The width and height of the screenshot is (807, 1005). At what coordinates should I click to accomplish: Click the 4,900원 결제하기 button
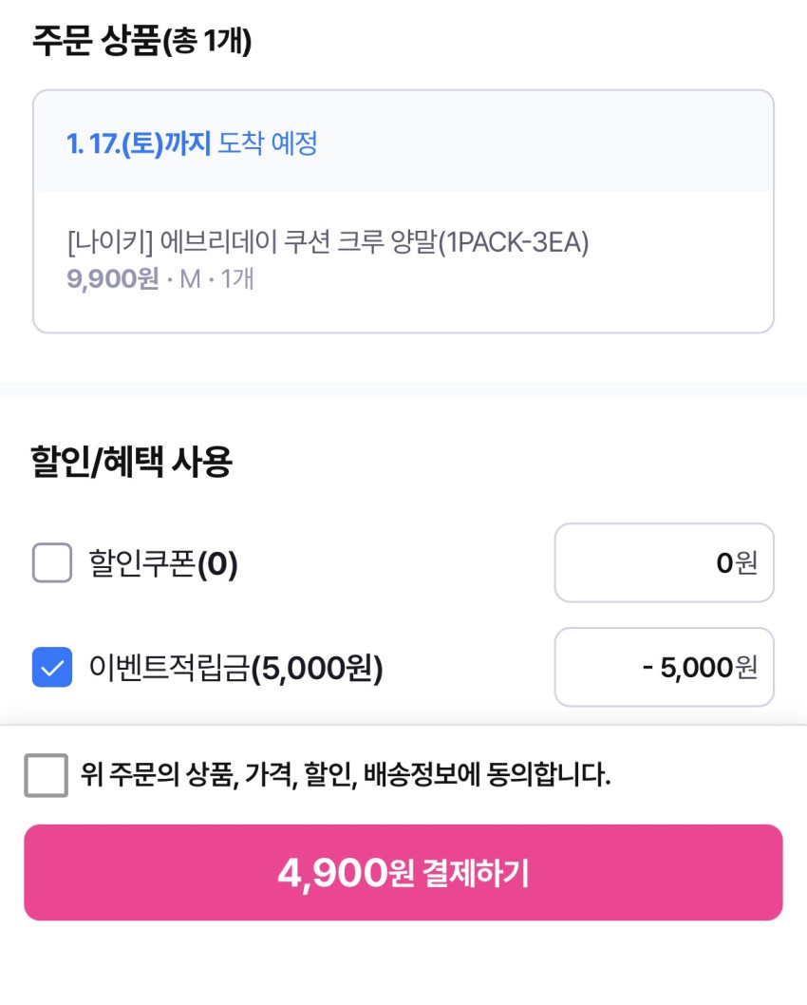click(403, 872)
